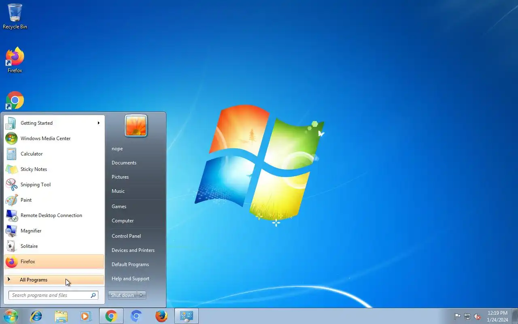Launch Windows Media Player from taskbar
Image resolution: width=518 pixels, height=324 pixels.
[x=86, y=316]
